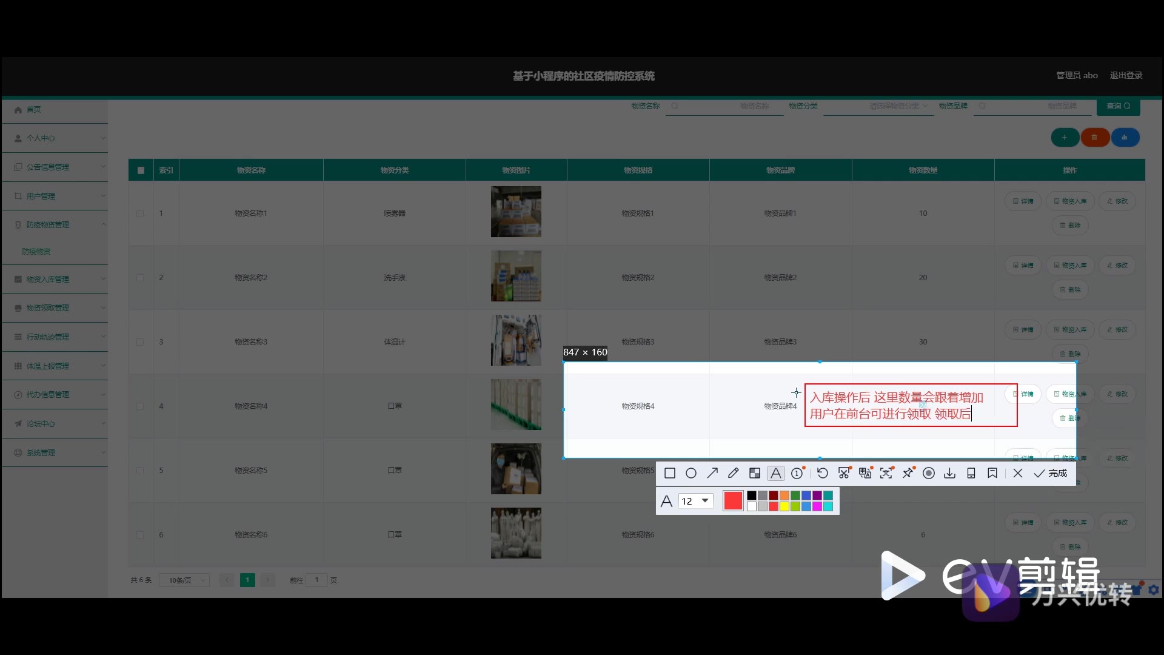Open 物资领取管理 in the sidebar
The width and height of the screenshot is (1164, 655).
pos(55,308)
